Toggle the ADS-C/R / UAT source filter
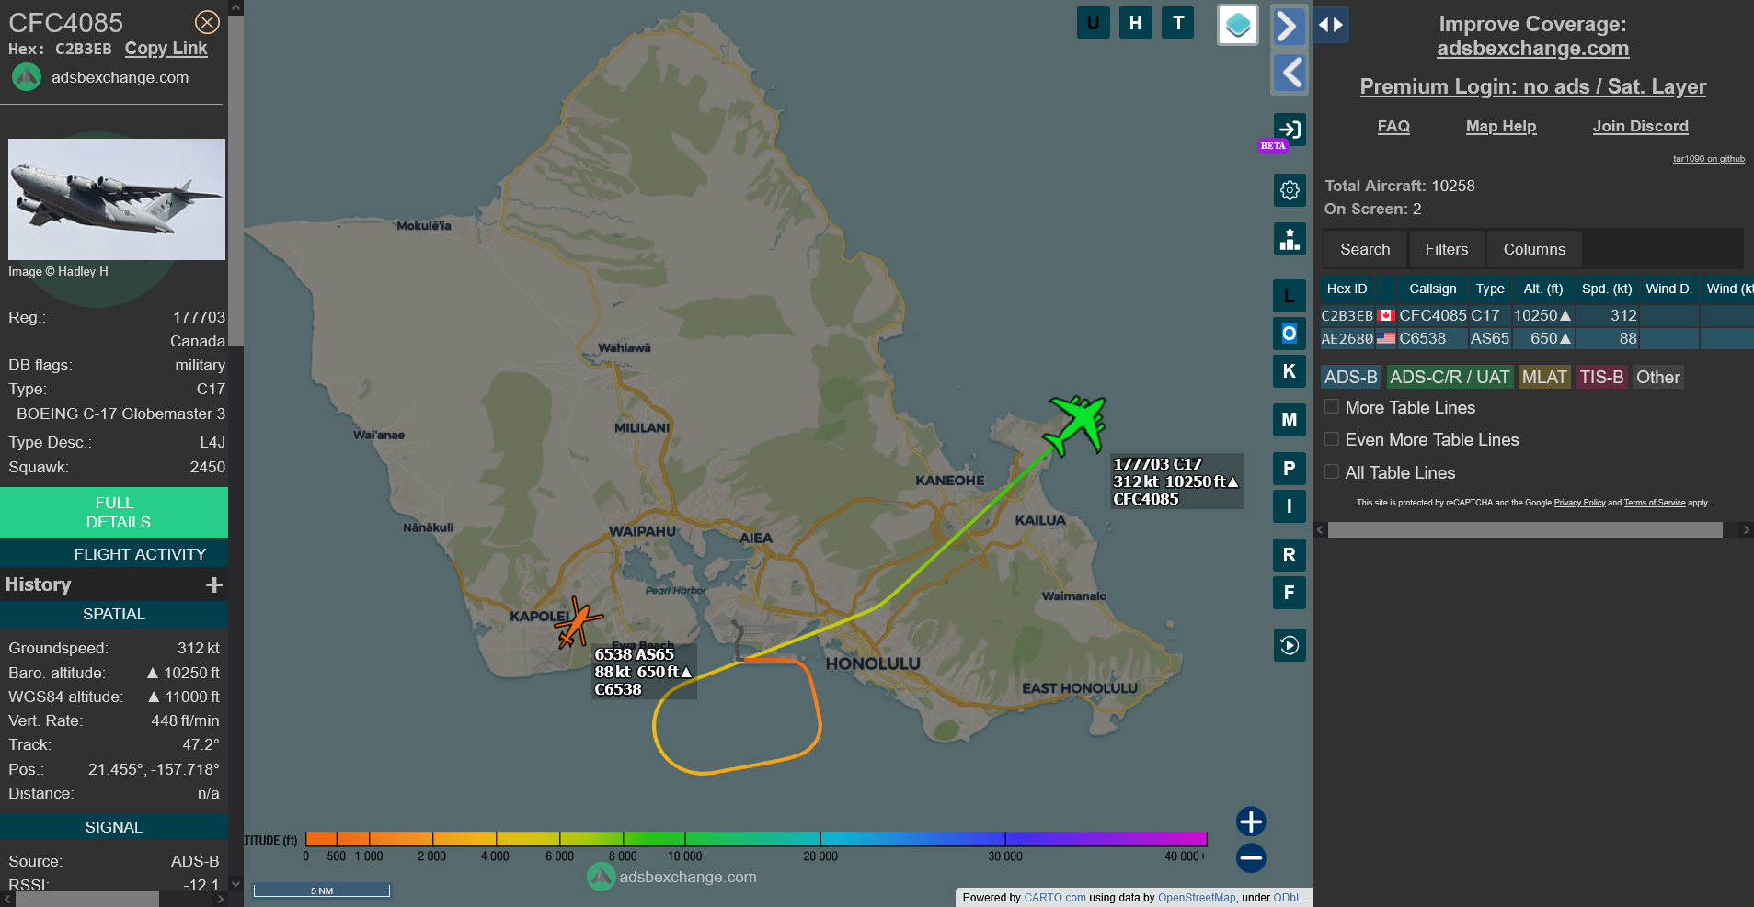The width and height of the screenshot is (1754, 907). coord(1450,377)
